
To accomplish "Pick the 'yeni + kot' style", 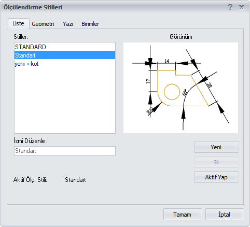I will 65,64.
